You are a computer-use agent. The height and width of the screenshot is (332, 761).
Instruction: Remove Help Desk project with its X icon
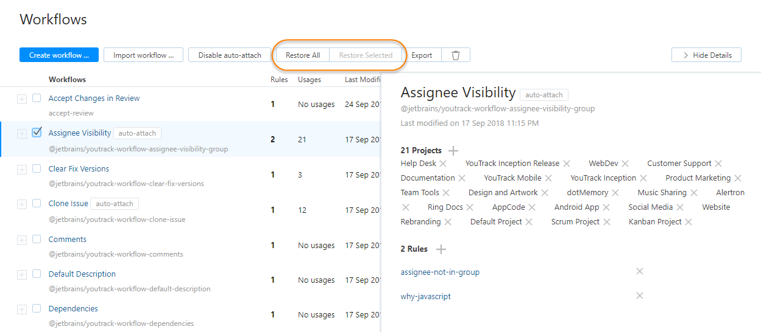443,164
